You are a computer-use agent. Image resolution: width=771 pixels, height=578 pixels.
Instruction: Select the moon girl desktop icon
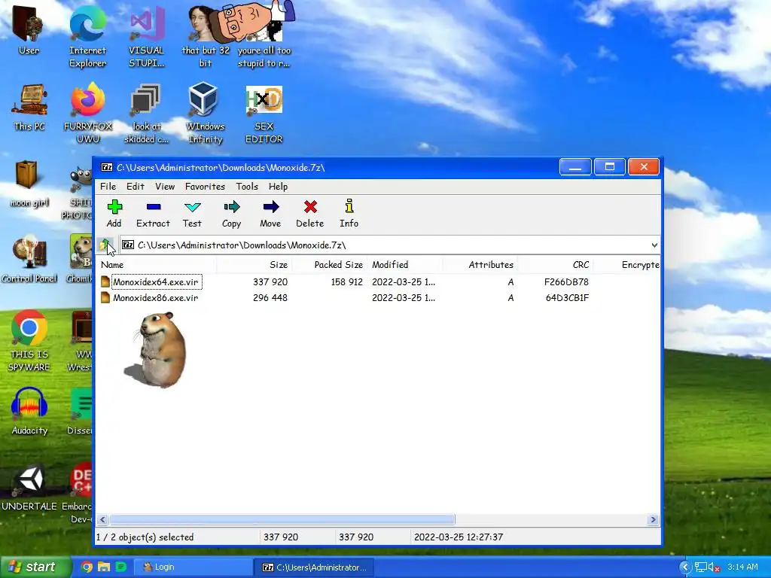[29, 184]
